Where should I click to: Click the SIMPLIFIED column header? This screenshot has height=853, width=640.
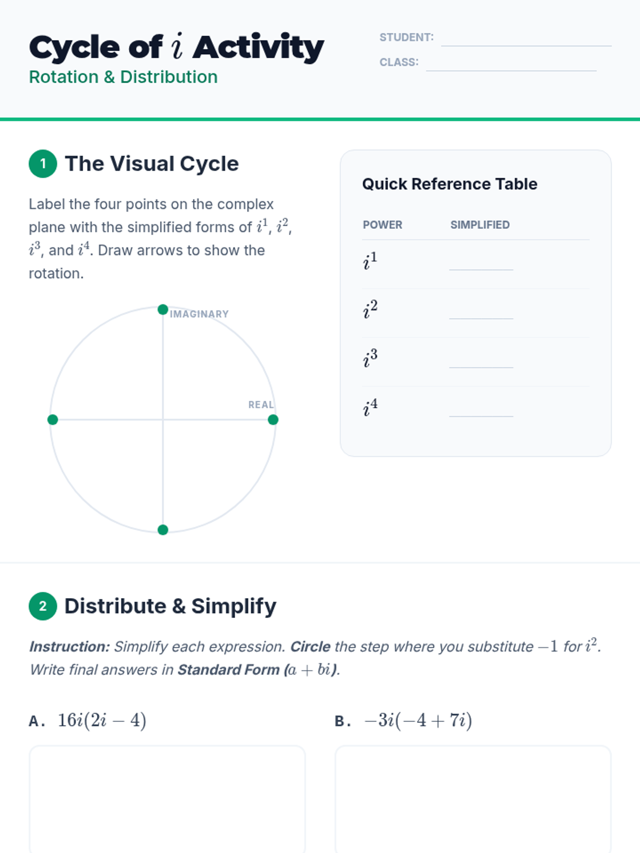tap(480, 225)
